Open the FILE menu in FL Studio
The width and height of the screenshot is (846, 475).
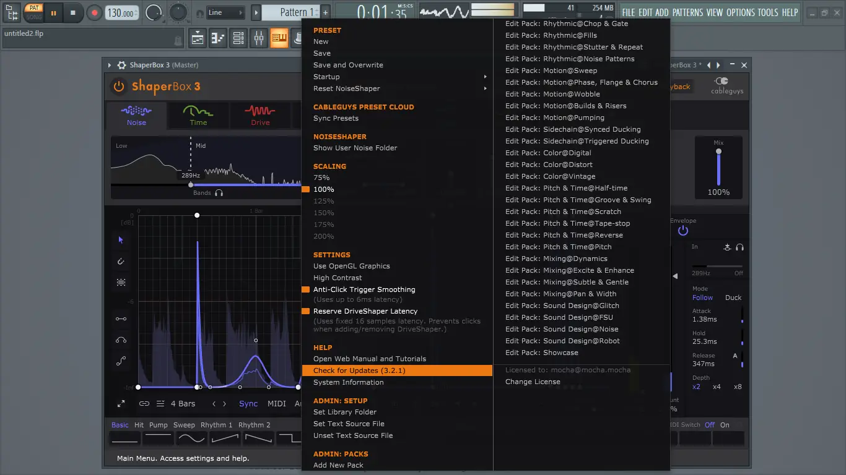(629, 12)
